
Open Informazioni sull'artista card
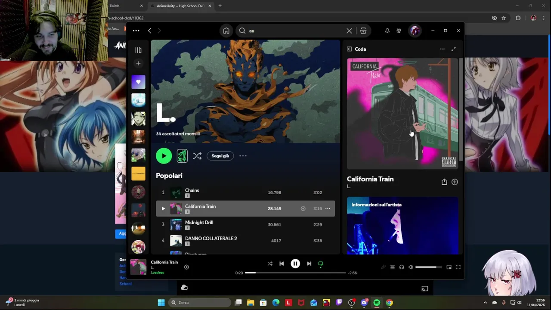click(x=402, y=226)
